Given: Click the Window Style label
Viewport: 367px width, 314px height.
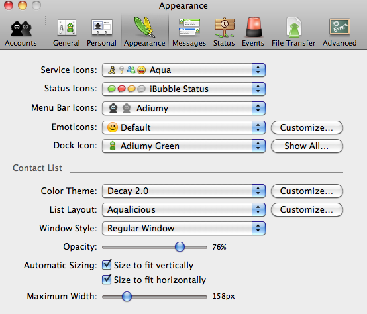Looking at the screenshot, I should pos(68,228).
